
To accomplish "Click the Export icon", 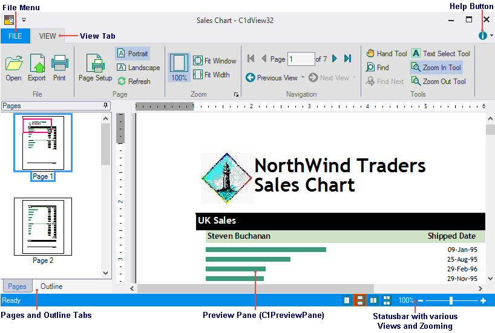I will (37, 67).
